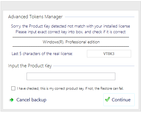The height and width of the screenshot is (113, 141).
Task: Click the word 'backup' in Cancel backup
Action: [39, 100]
